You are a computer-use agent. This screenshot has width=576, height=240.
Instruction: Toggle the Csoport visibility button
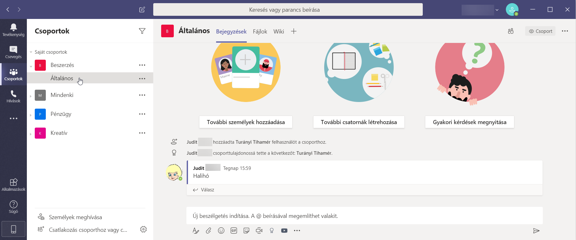coord(540,31)
